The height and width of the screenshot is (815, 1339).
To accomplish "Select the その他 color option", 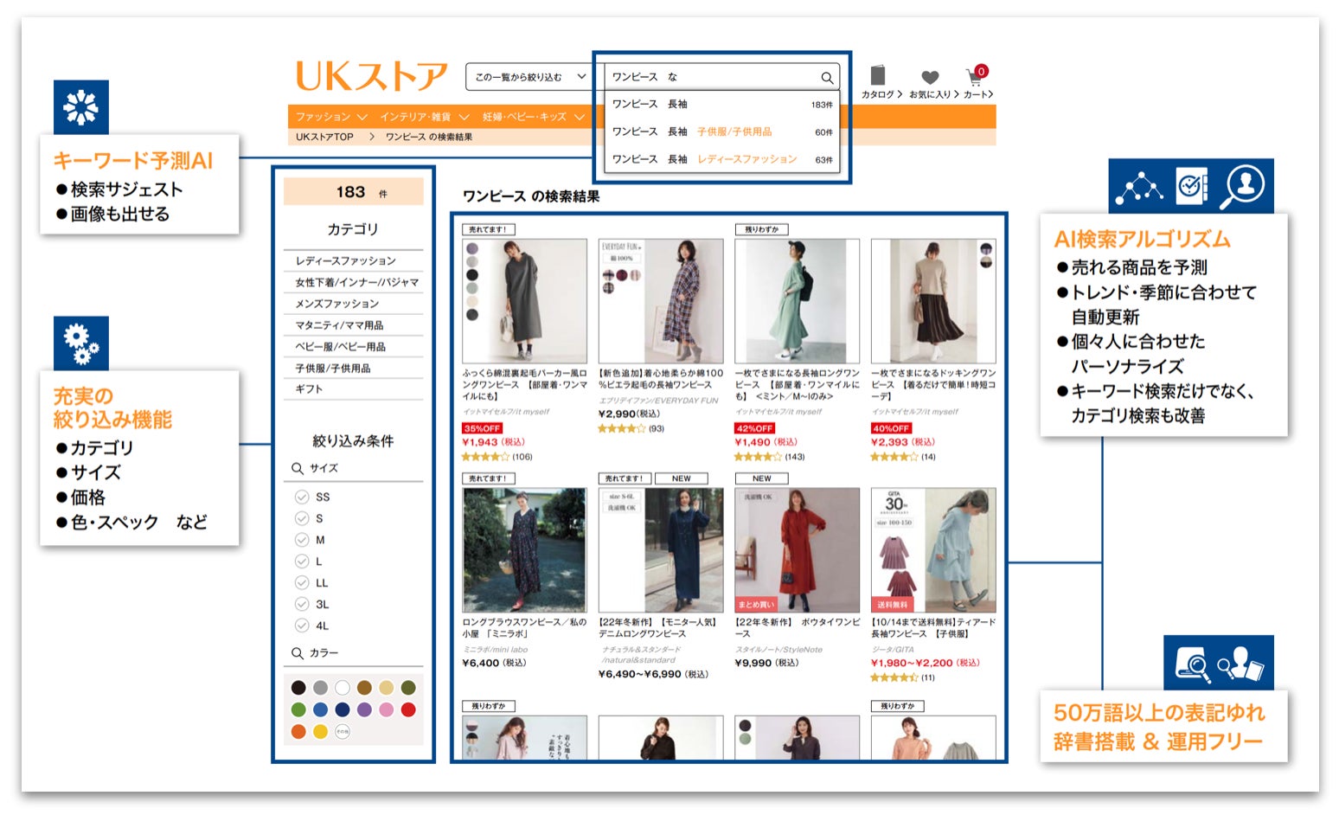I will [x=343, y=732].
